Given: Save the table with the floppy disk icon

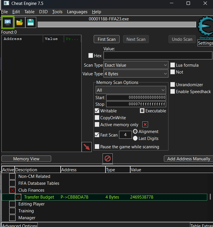Looking at the screenshot, I should 31,22.
